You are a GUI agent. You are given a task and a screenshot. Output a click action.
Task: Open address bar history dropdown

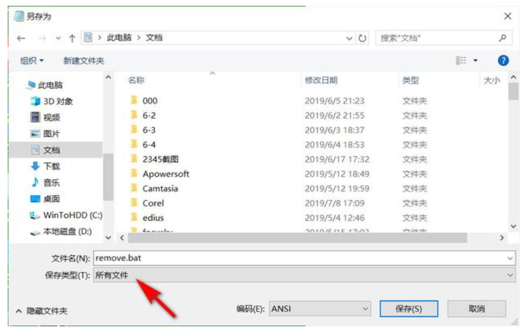(x=349, y=38)
